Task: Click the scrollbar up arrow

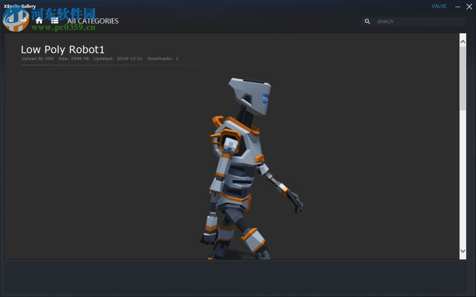Action: pos(463,42)
